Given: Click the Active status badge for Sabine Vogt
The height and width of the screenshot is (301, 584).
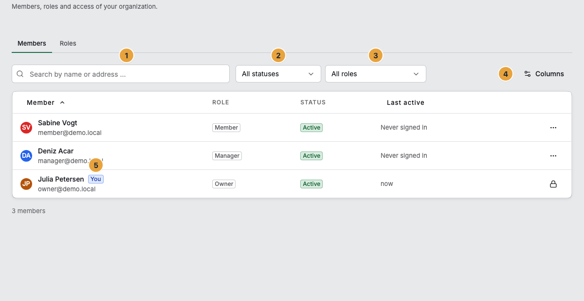Looking at the screenshot, I should (311, 128).
